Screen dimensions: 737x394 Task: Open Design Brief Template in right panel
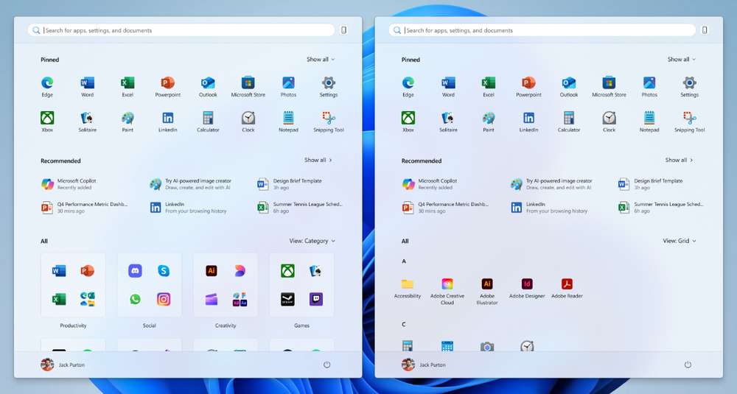click(651, 183)
